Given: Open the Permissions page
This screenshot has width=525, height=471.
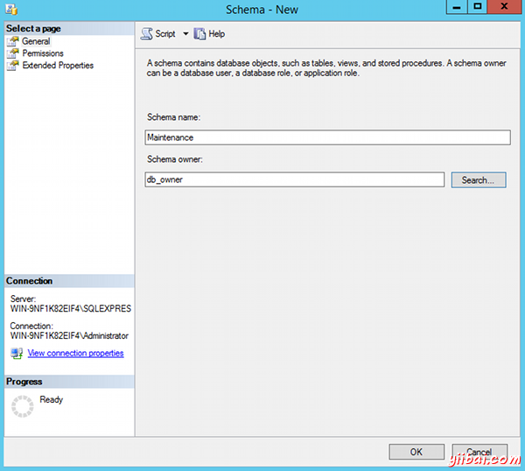Looking at the screenshot, I should pos(43,53).
